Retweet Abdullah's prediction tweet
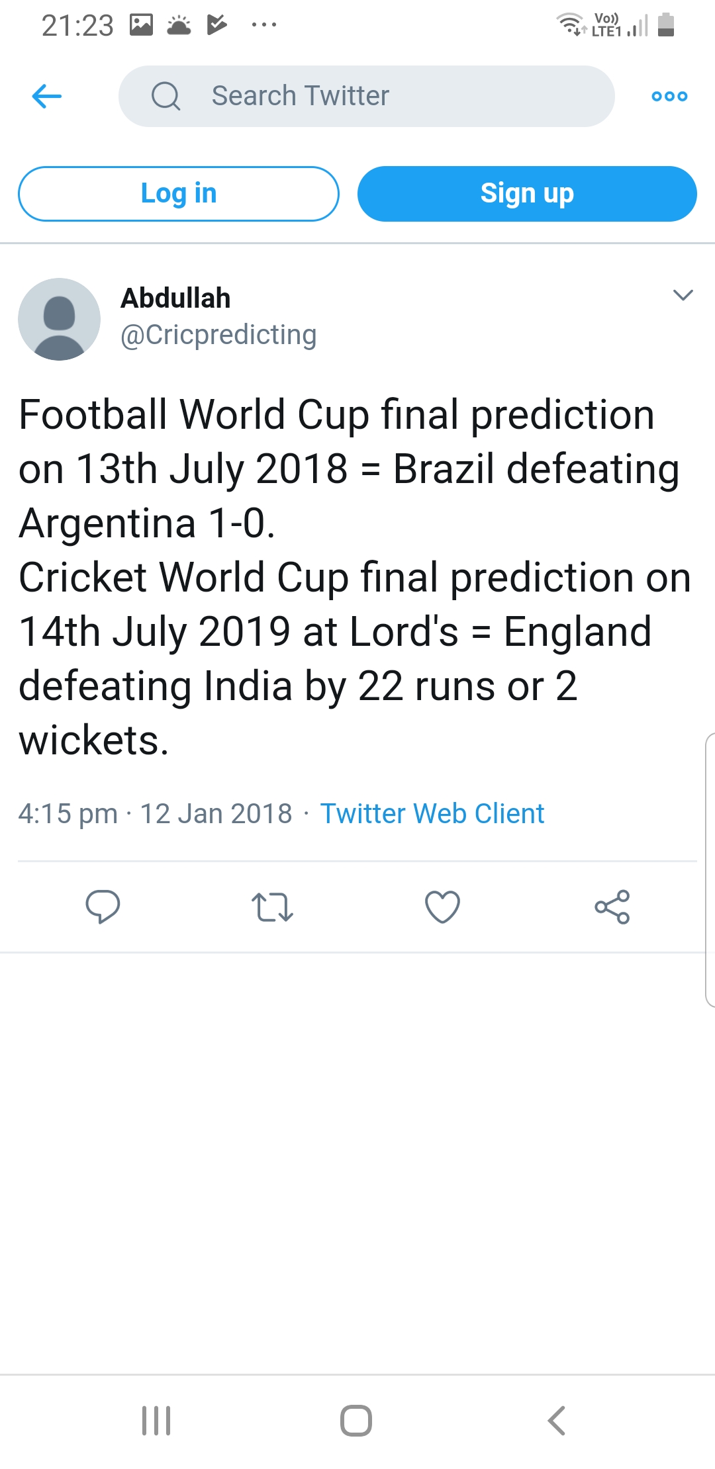 [x=272, y=907]
